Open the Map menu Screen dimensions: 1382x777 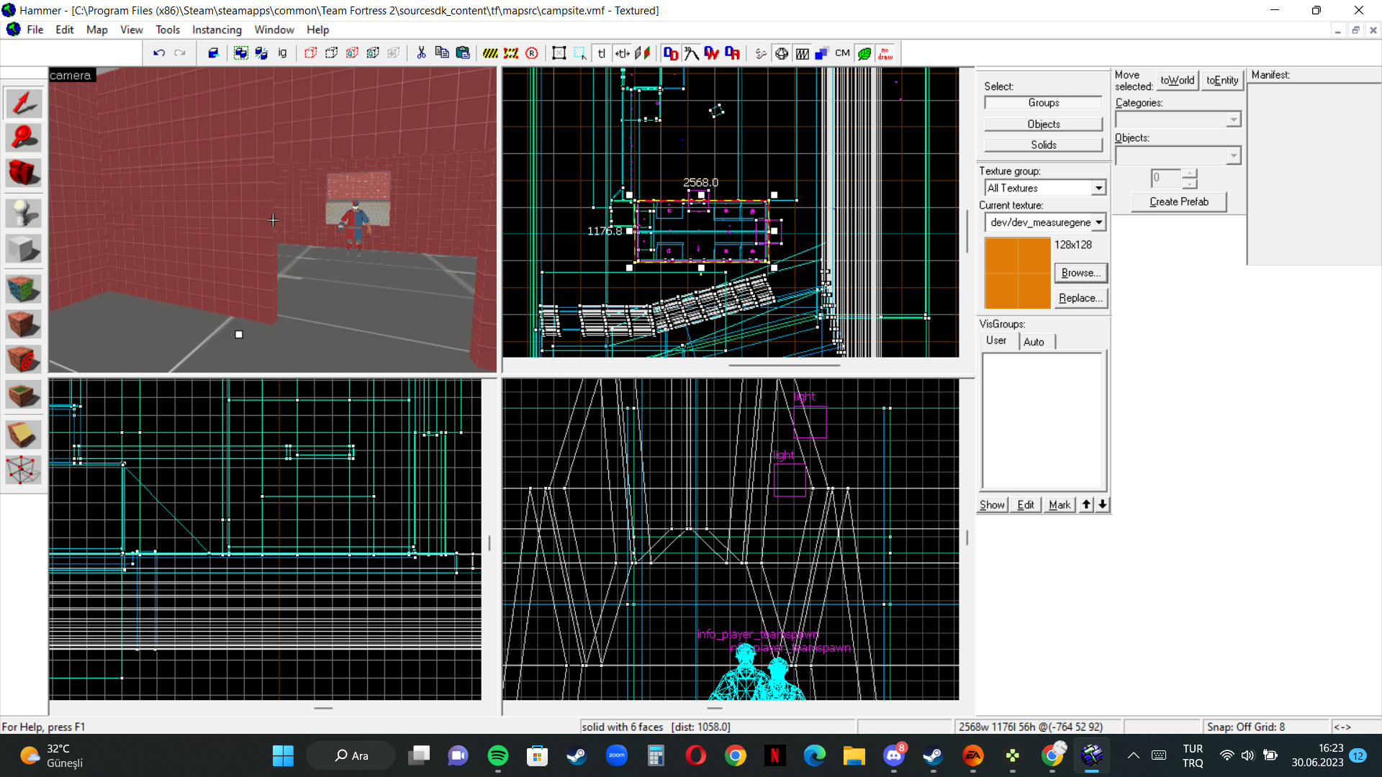pos(96,29)
